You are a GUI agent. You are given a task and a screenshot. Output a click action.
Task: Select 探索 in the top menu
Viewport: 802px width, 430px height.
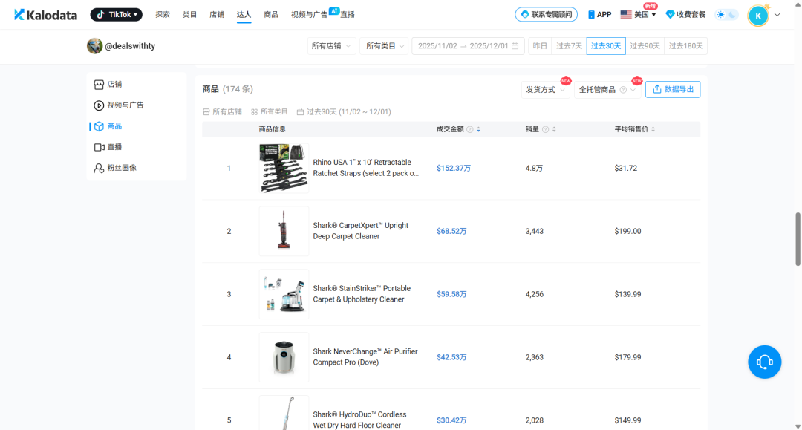tap(163, 13)
